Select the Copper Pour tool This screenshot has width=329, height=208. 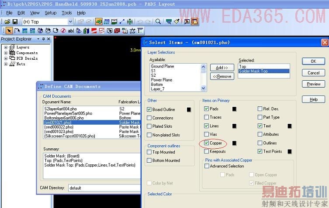tap(40, 31)
